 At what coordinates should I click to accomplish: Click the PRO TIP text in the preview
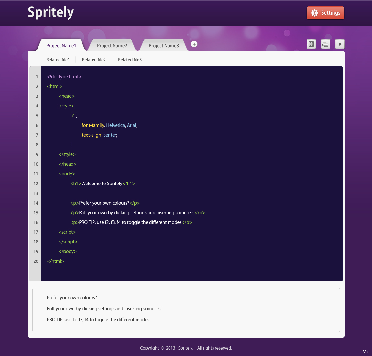[98, 320]
